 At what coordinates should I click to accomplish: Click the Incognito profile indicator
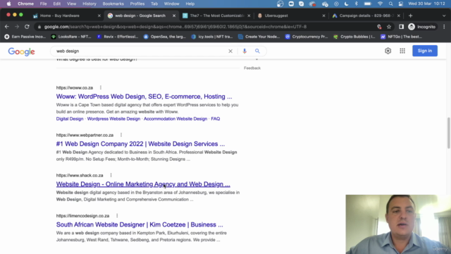tap(421, 27)
